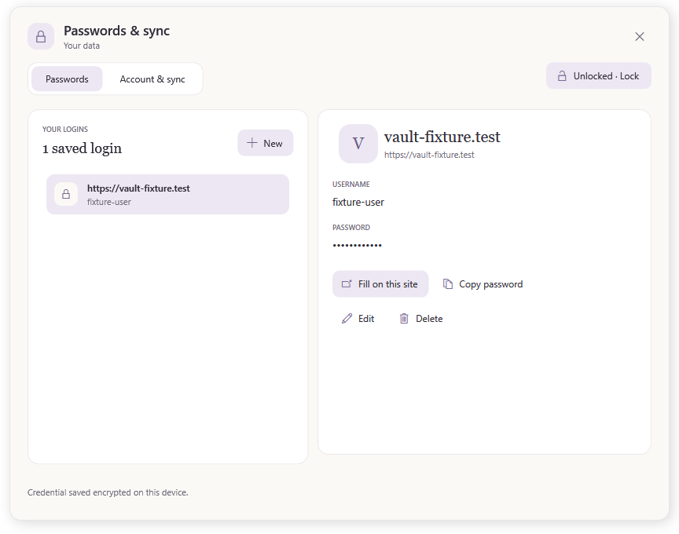Viewport: 679px width, 534px height.
Task: Click the trash can icon beside Delete
Action: [x=404, y=319]
